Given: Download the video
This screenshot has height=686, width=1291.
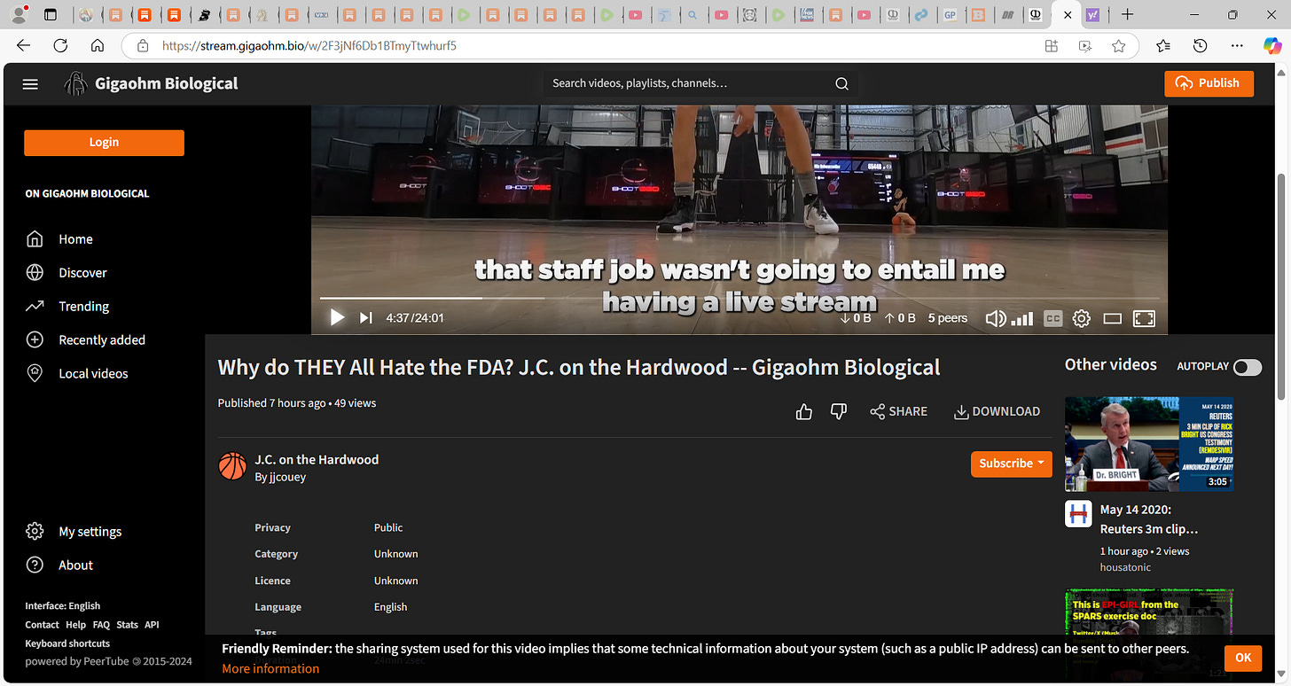Looking at the screenshot, I should (997, 411).
